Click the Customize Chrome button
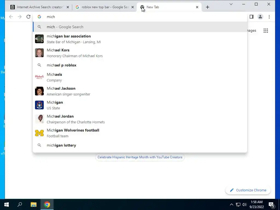Image resolution: width=280 pixels, height=210 pixels. pos(248,190)
